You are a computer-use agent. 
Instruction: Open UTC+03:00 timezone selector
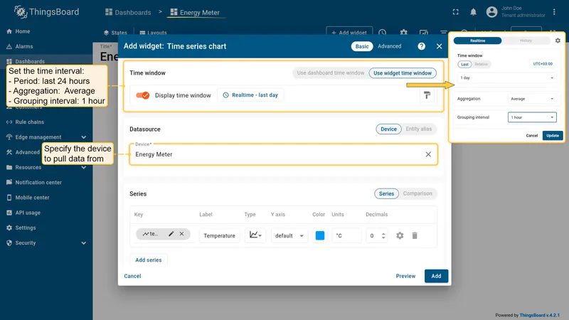coord(543,64)
